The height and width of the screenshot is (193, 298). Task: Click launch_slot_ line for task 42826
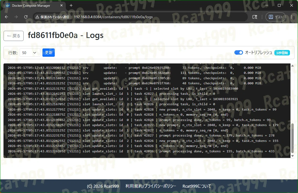[x=111, y=104]
